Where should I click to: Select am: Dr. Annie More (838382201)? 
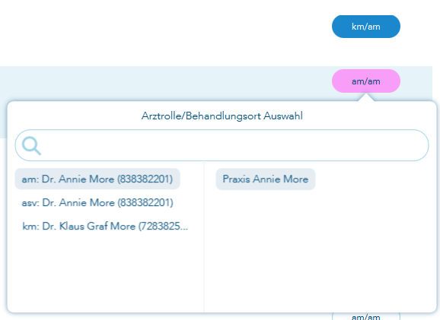pos(97,179)
